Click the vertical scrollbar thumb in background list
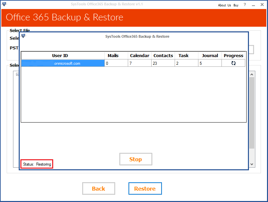This screenshot has height=202, width=268. point(252,113)
